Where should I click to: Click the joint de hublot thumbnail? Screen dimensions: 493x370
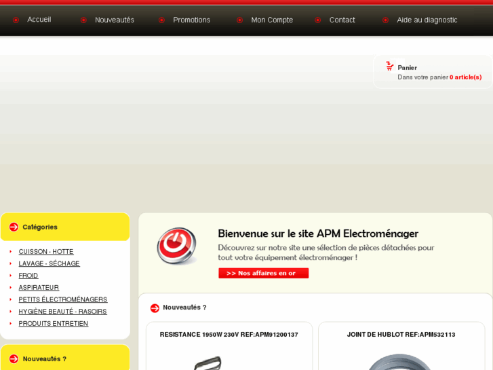(x=399, y=362)
